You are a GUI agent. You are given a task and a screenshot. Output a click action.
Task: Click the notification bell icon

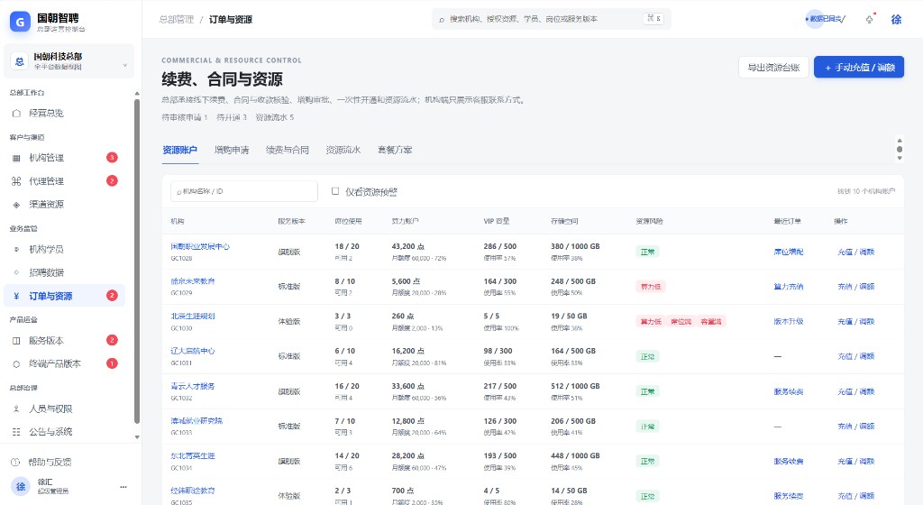pos(870,20)
